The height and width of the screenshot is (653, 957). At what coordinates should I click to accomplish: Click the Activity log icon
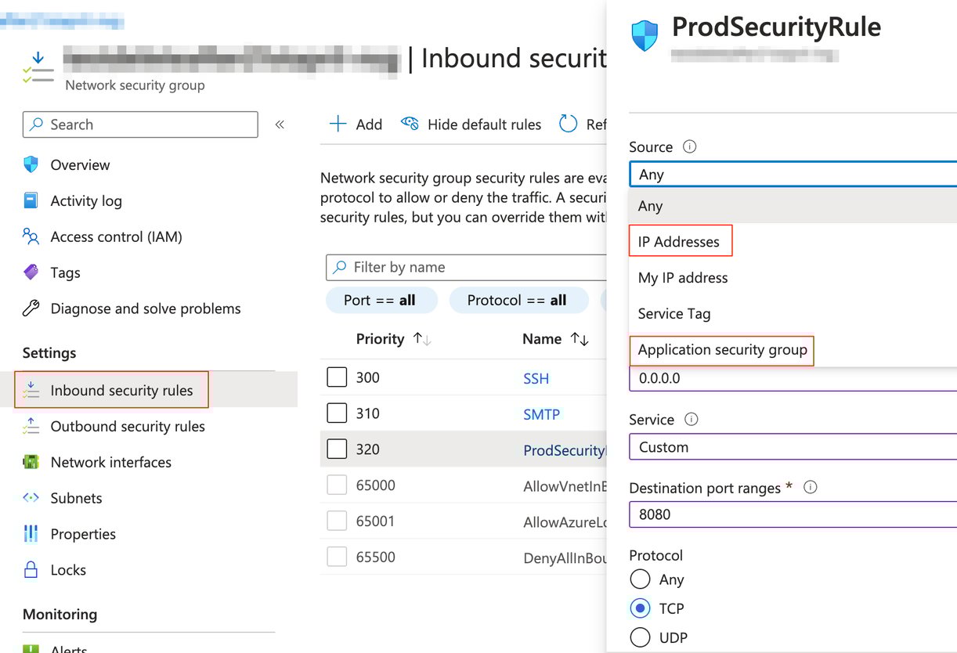31,200
